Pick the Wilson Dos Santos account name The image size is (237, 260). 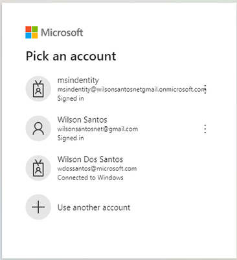coord(90,159)
